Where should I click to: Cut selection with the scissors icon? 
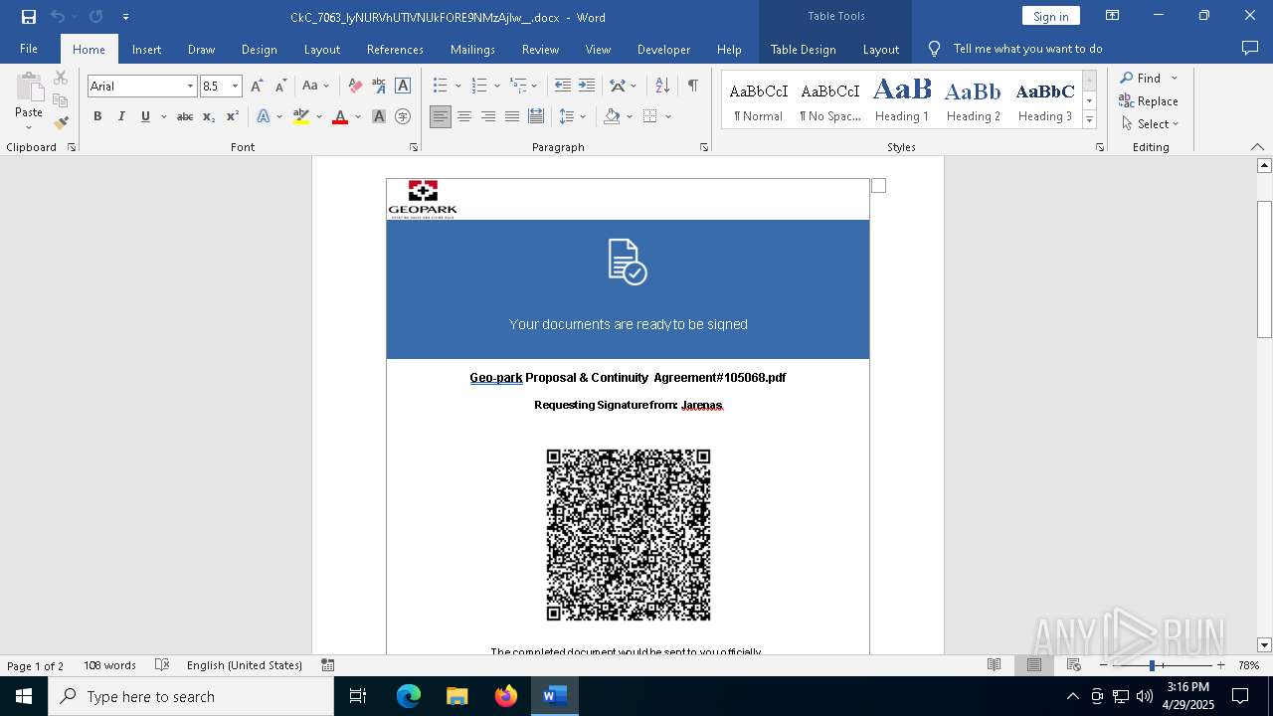pos(61,78)
